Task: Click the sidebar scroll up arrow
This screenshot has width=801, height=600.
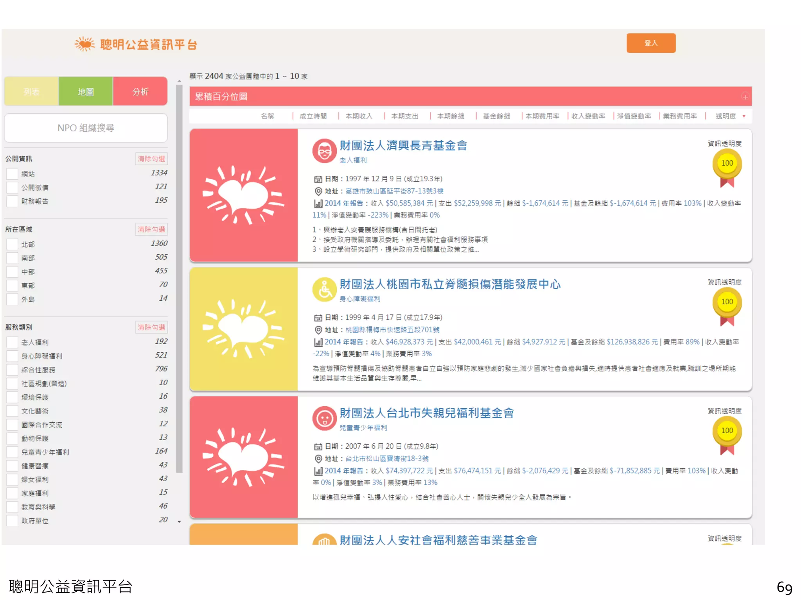Action: 179,81
